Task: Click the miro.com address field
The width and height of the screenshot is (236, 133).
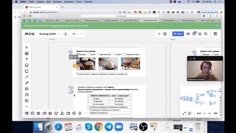Action: (121, 16)
